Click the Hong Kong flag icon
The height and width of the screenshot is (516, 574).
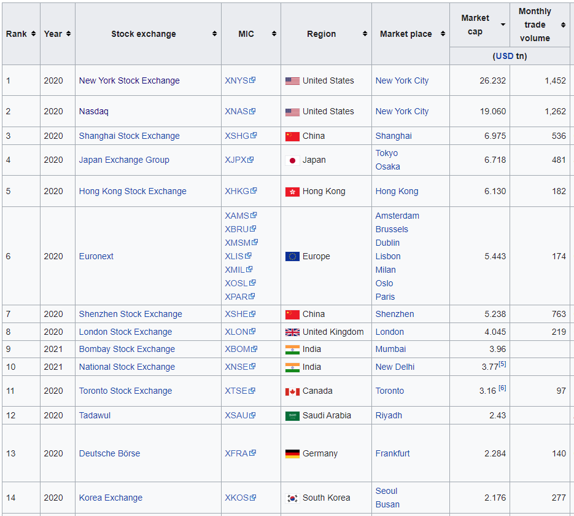[x=292, y=192]
